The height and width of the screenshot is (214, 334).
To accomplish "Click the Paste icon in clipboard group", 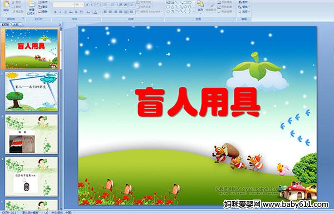I will point(6,6).
